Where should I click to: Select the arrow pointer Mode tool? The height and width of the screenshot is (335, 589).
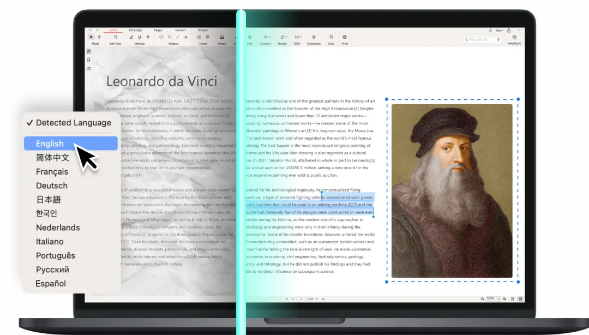pos(91,37)
